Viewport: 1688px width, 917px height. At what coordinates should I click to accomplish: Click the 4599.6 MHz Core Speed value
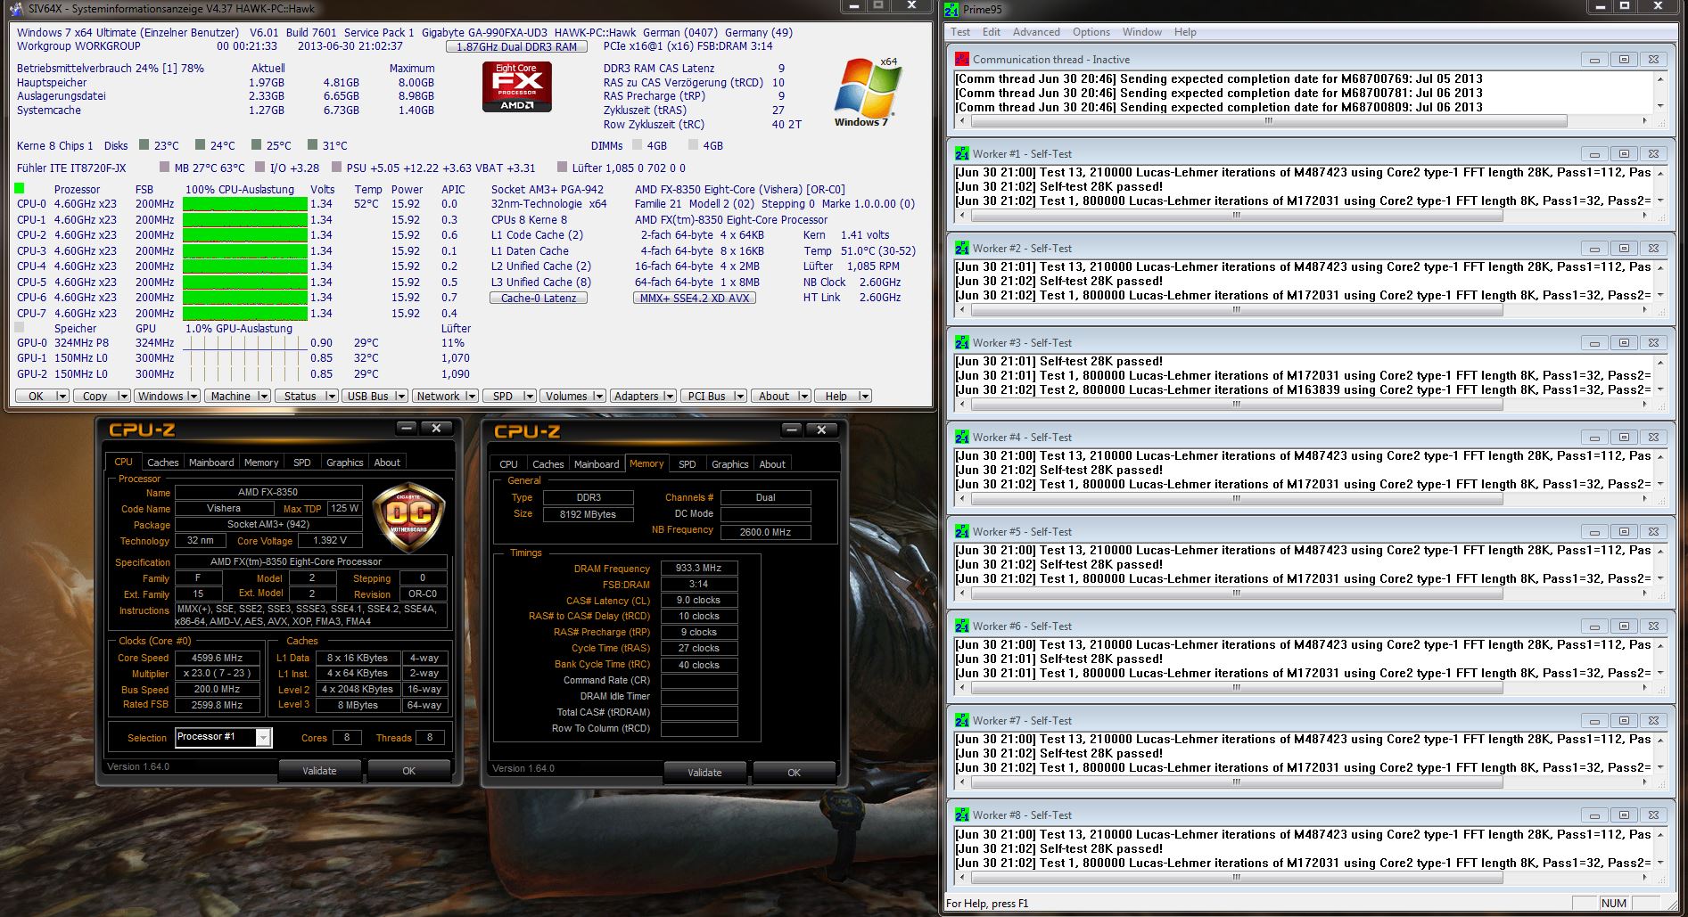pyautogui.click(x=217, y=658)
